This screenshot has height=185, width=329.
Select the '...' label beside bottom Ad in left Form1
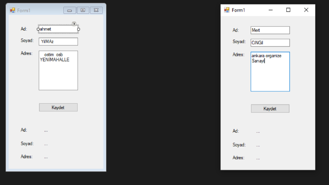(46, 131)
